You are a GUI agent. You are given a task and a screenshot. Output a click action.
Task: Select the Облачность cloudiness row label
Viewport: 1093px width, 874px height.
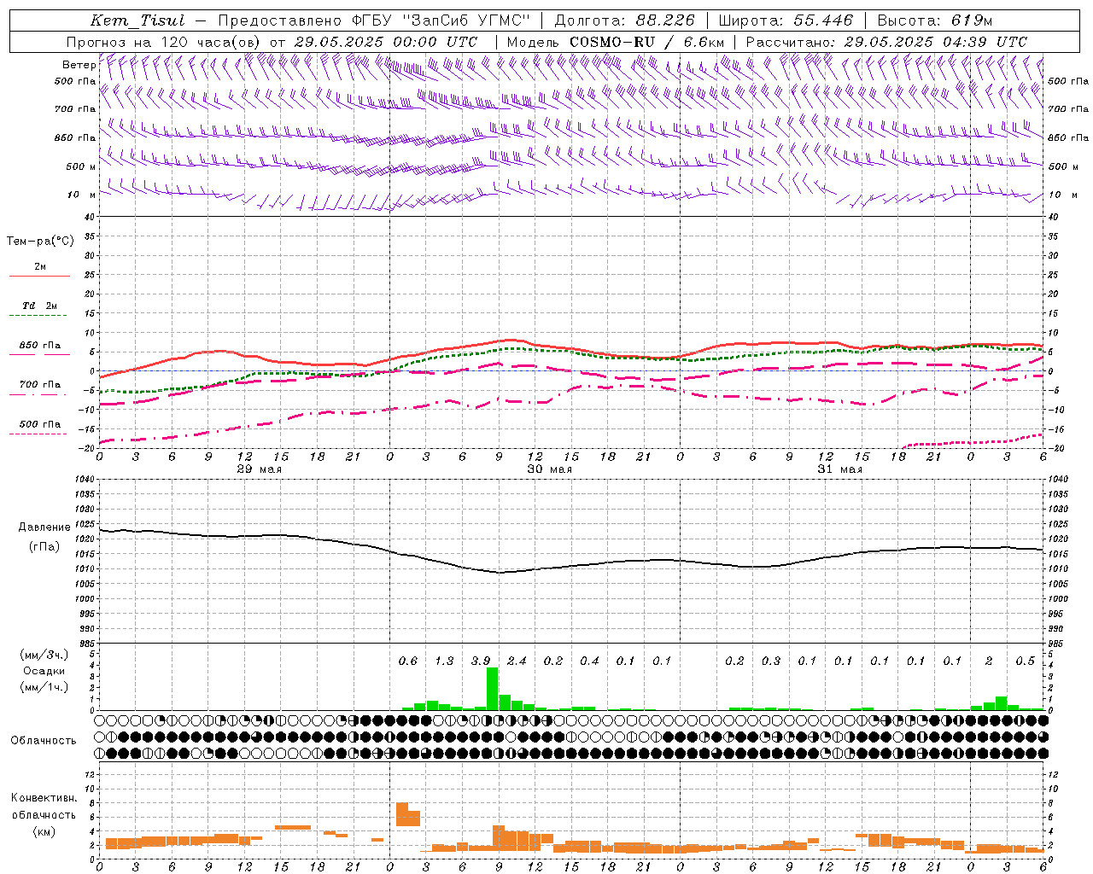coord(44,741)
